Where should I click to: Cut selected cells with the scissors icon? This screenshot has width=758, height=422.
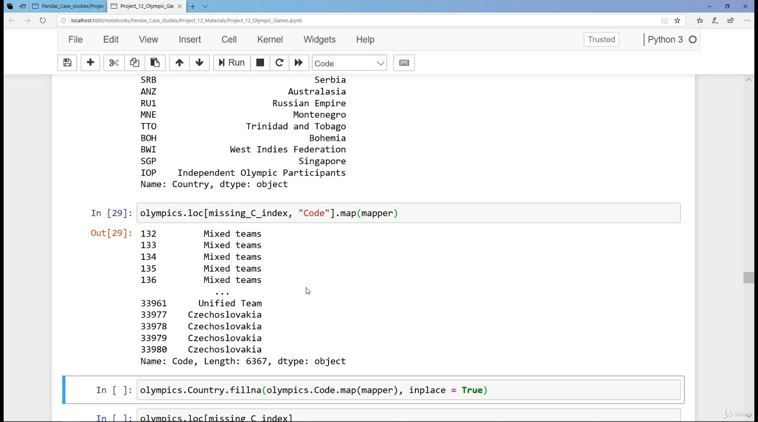click(114, 63)
